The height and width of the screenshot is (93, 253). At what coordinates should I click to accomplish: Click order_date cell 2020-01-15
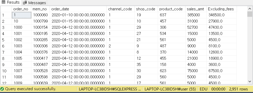tap(78, 21)
